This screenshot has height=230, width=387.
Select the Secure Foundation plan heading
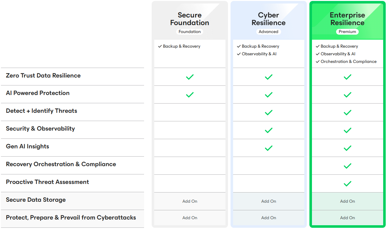190,19
